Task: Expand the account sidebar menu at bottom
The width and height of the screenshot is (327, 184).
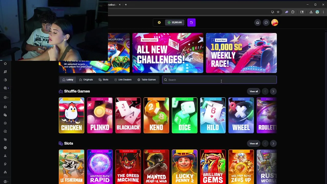Action: click(x=6, y=182)
